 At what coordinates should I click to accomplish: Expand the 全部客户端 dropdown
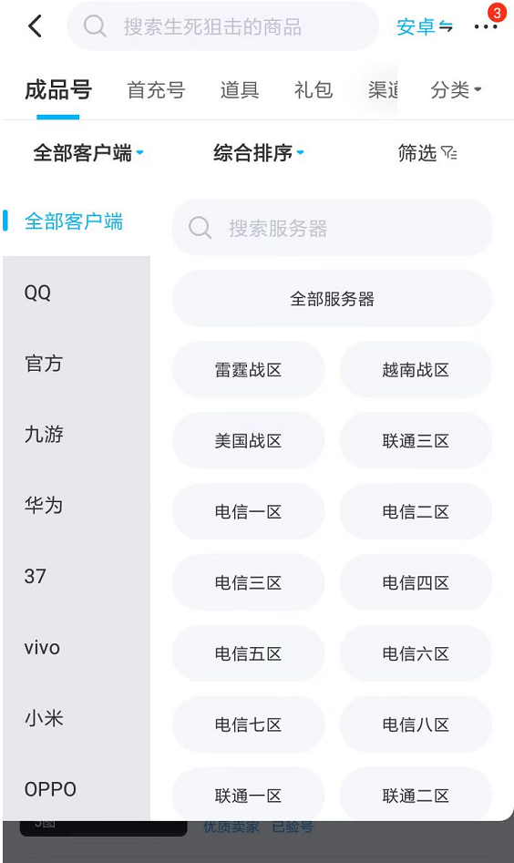tap(88, 153)
